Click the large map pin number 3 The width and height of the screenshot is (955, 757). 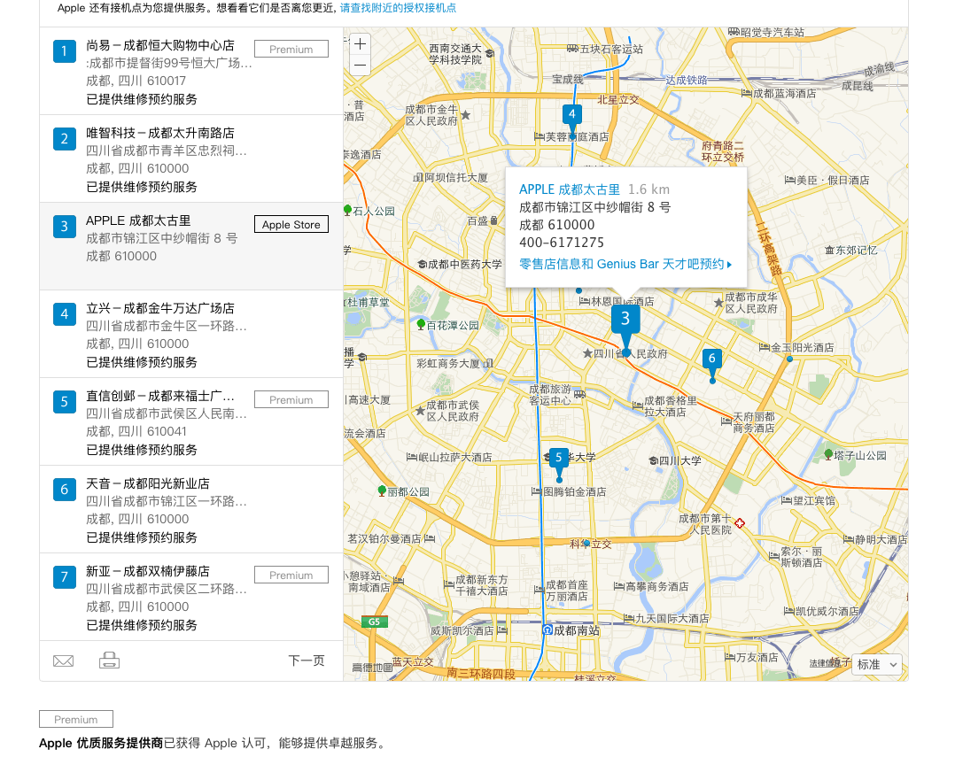pos(625,320)
